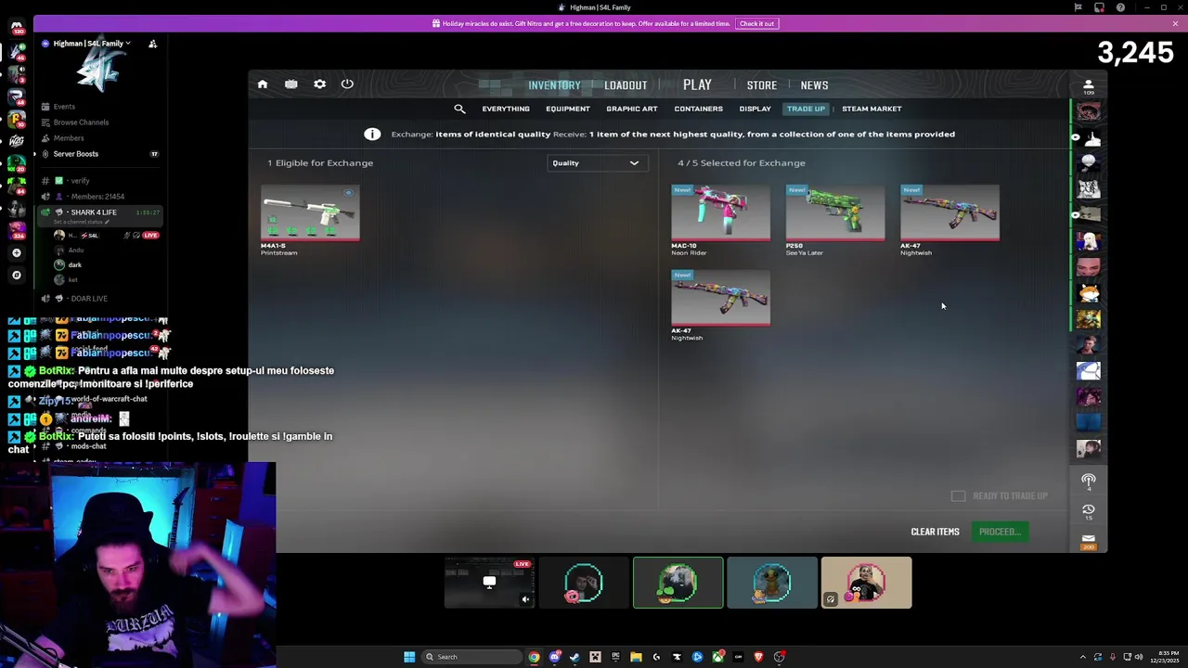Tick the Ready to Trade Up checkbox
The width and height of the screenshot is (1188, 668).
(959, 495)
